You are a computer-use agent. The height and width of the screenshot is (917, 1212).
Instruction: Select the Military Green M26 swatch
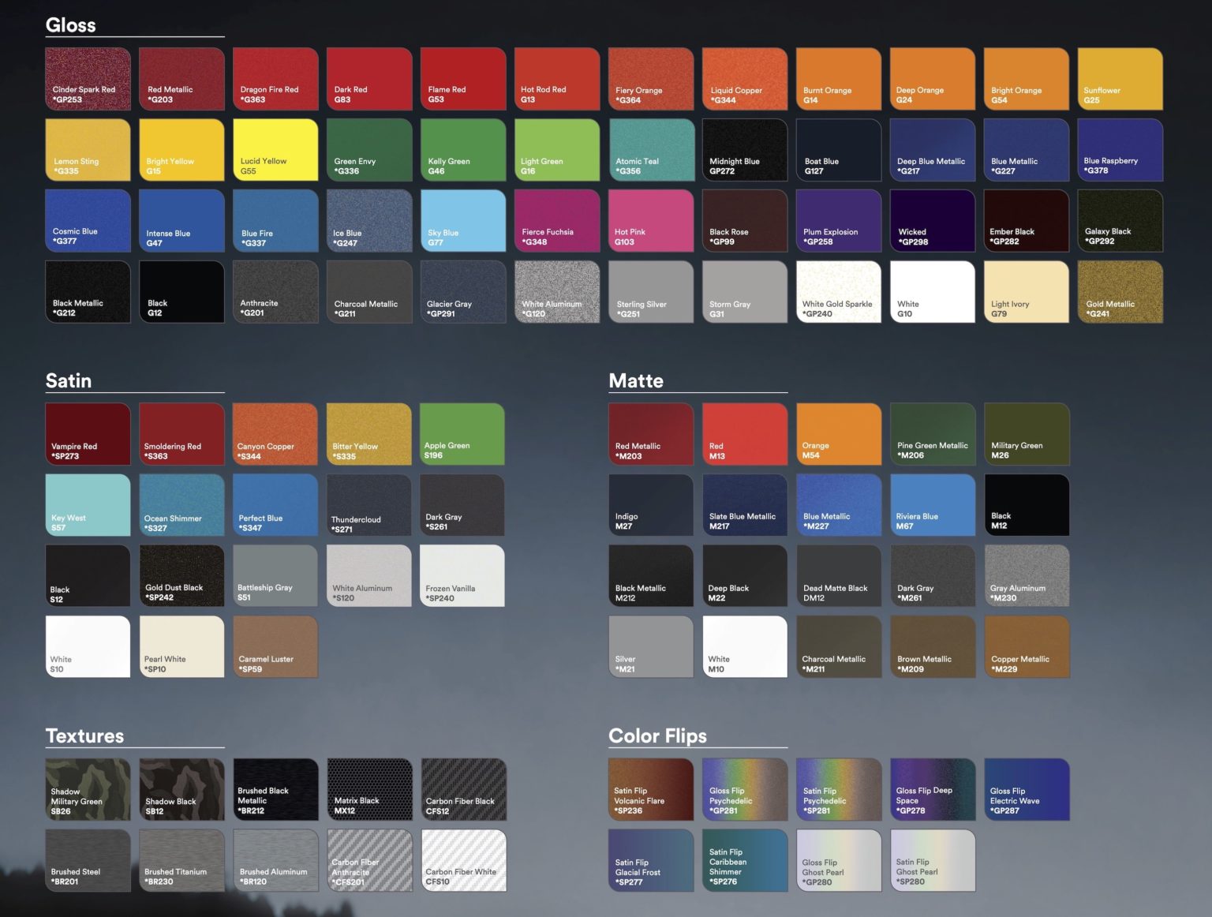(x=1027, y=434)
